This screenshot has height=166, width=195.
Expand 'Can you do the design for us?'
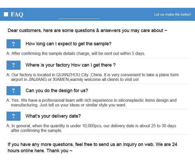coord(57,91)
